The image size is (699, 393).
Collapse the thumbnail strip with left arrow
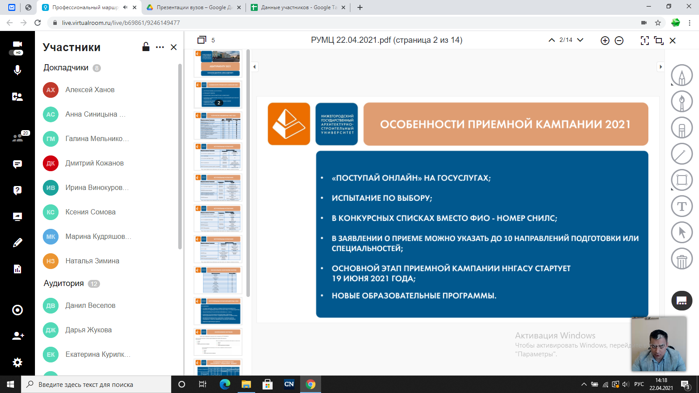pos(255,67)
